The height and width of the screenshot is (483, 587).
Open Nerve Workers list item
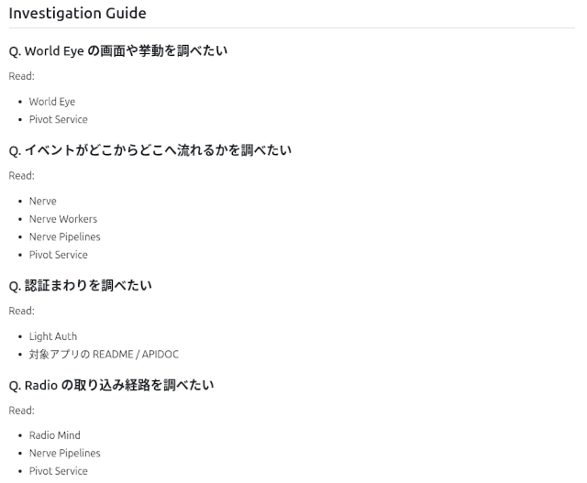(x=62, y=219)
